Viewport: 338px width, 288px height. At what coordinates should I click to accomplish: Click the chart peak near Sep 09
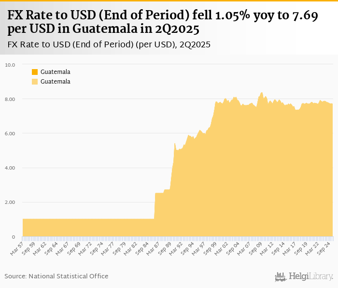(261, 93)
